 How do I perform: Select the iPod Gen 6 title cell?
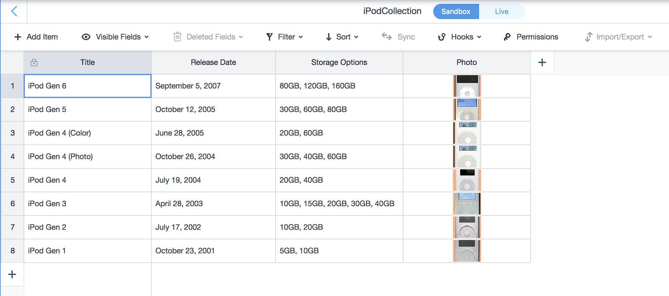[88, 86]
